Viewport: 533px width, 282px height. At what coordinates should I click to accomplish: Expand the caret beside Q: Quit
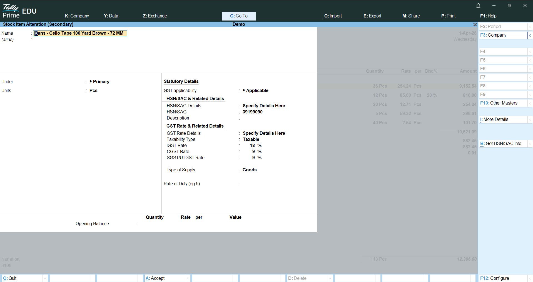[x=45, y=278]
